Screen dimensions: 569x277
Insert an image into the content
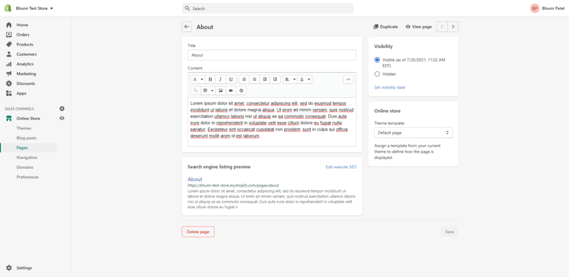click(221, 90)
